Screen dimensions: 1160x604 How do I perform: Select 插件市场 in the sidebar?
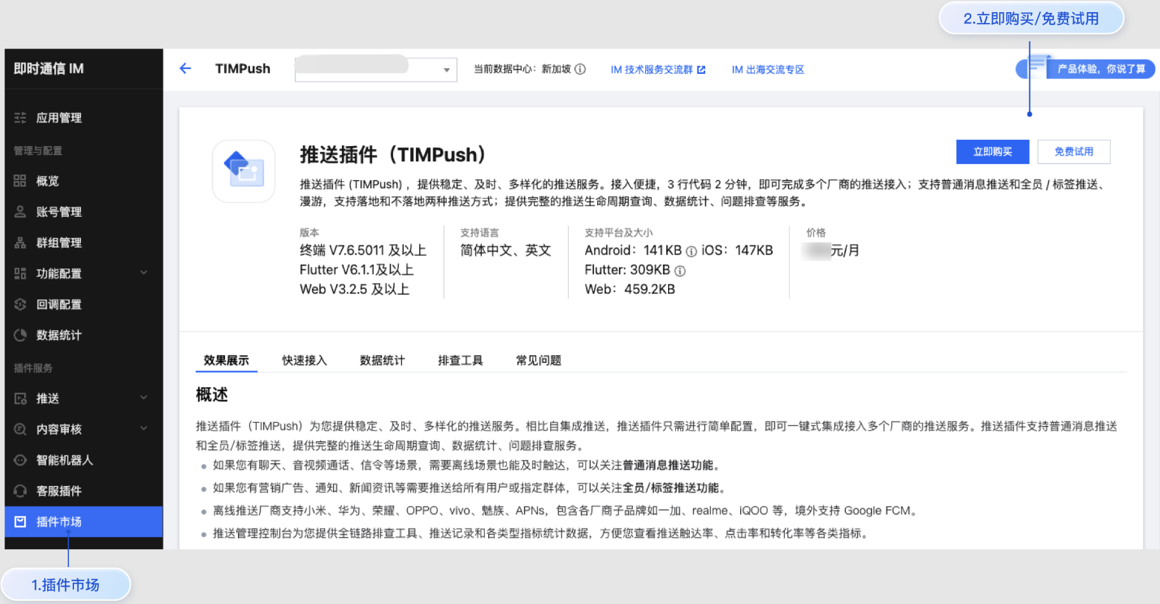84,522
